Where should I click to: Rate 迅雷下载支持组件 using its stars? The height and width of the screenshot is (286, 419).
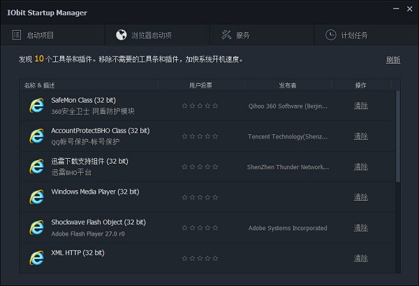coord(200,167)
